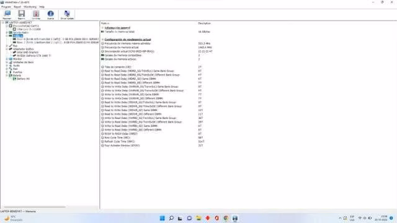
Task: Open Office app from the taskbar
Action: coord(216,218)
